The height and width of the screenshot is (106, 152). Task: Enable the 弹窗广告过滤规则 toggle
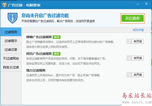click(135, 41)
